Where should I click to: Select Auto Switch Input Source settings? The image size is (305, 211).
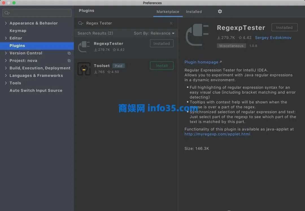36,90
